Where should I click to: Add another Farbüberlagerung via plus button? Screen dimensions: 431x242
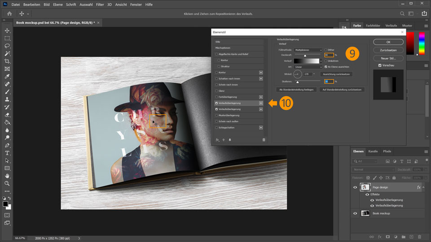coord(261,97)
